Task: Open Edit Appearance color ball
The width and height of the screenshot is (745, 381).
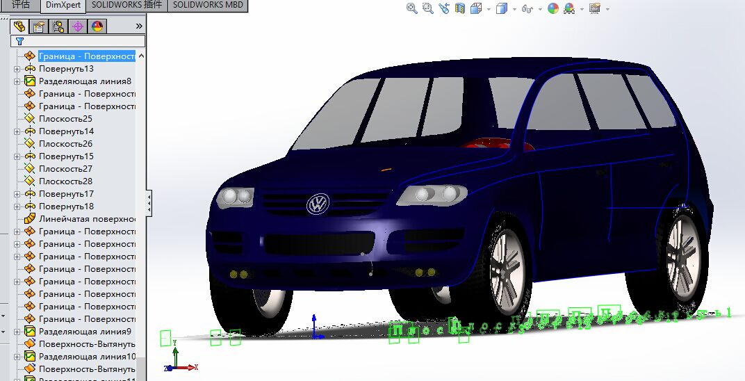Action: point(553,8)
